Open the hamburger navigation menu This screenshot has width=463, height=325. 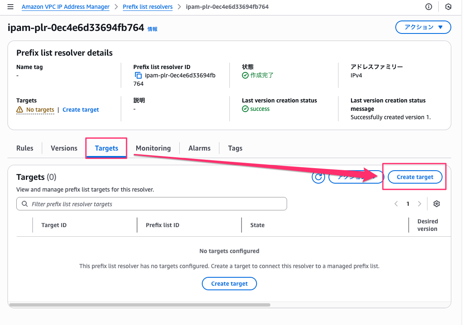pos(10,7)
